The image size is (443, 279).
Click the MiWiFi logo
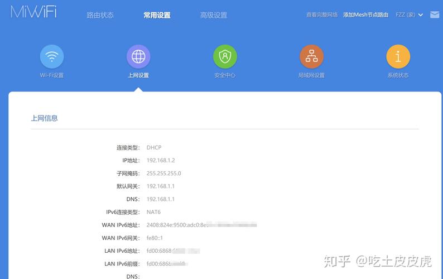[33, 12]
